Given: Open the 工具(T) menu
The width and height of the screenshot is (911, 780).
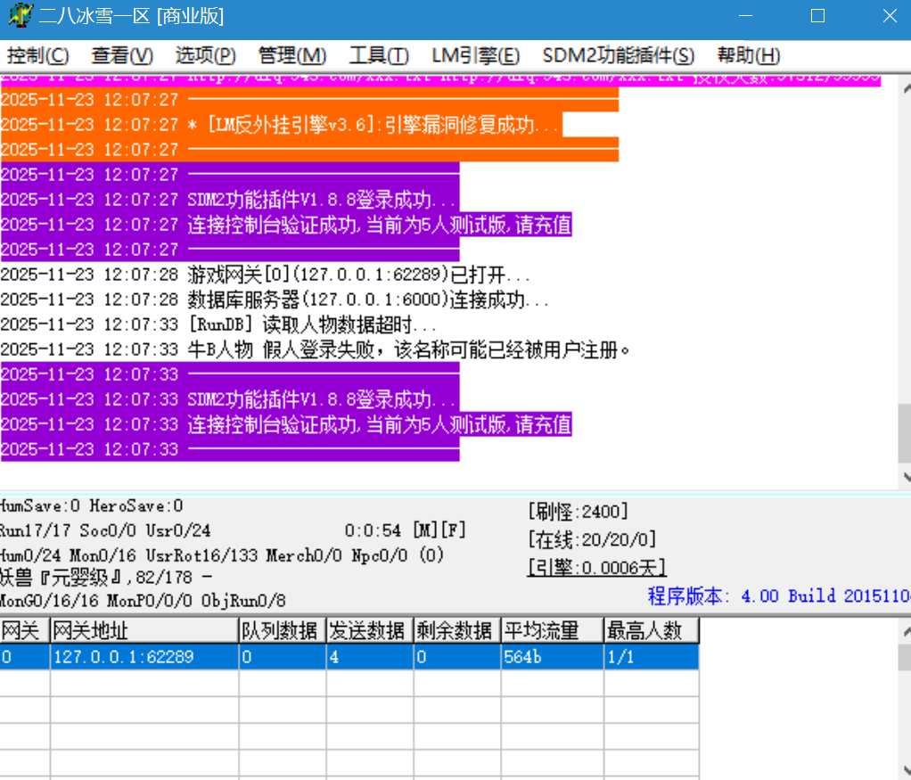Looking at the screenshot, I should click(x=379, y=55).
